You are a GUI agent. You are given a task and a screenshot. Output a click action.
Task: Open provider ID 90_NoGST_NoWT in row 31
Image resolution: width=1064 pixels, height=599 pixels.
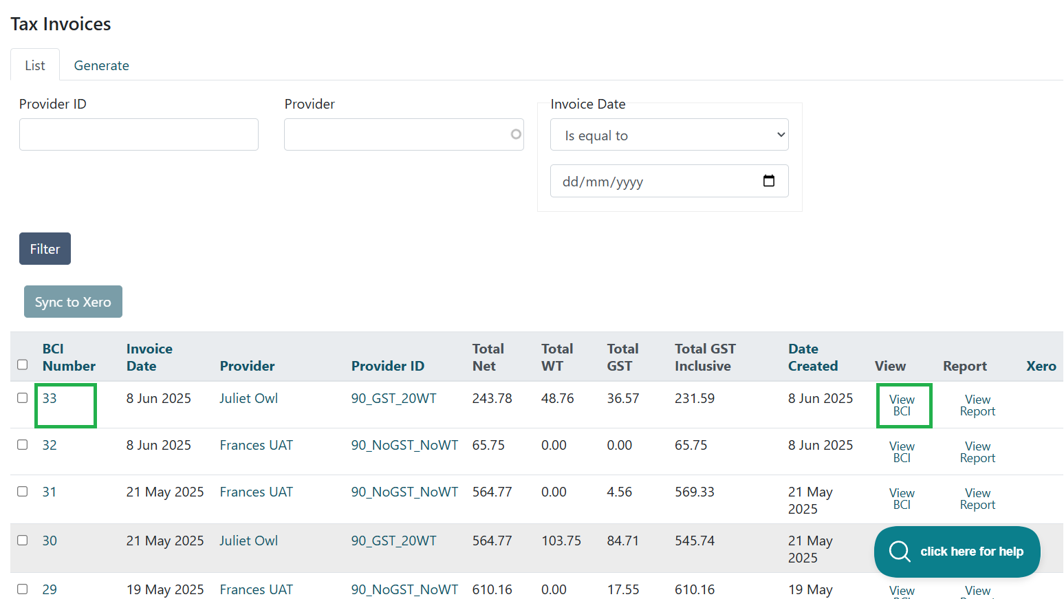(x=404, y=492)
